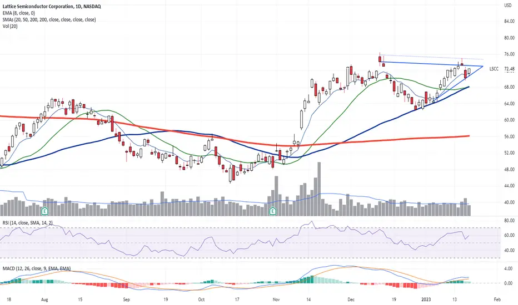The image size is (518, 305).
Task: Click the '19' date label after Sep
Action: tap(166, 299)
